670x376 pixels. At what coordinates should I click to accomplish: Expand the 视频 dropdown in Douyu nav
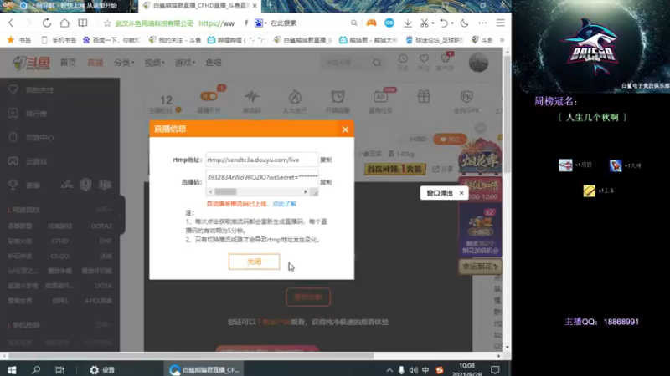coord(154,63)
